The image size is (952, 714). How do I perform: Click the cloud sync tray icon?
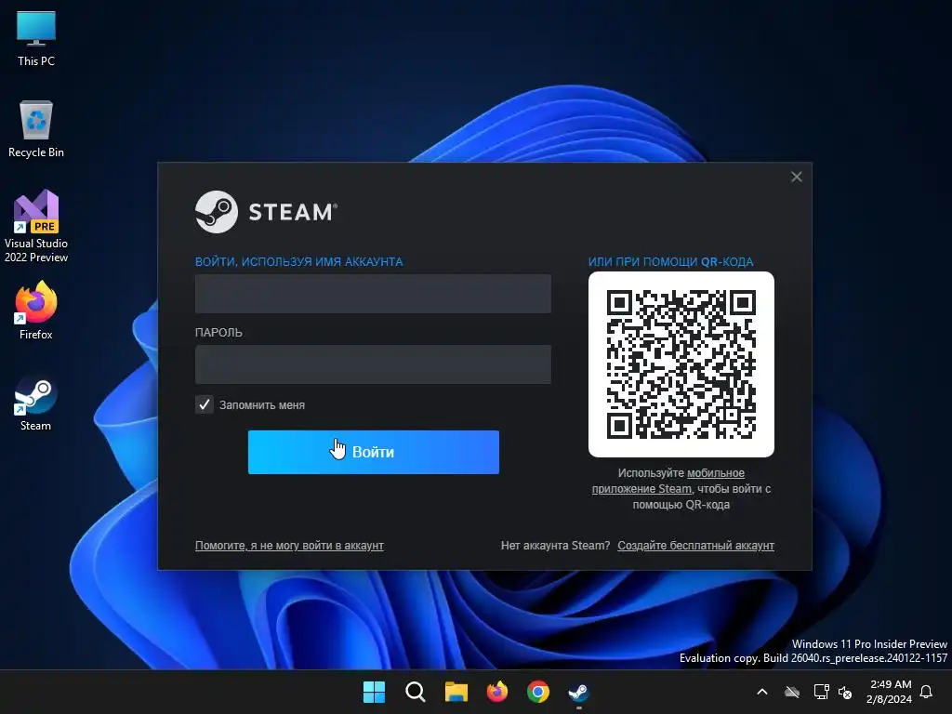click(792, 692)
